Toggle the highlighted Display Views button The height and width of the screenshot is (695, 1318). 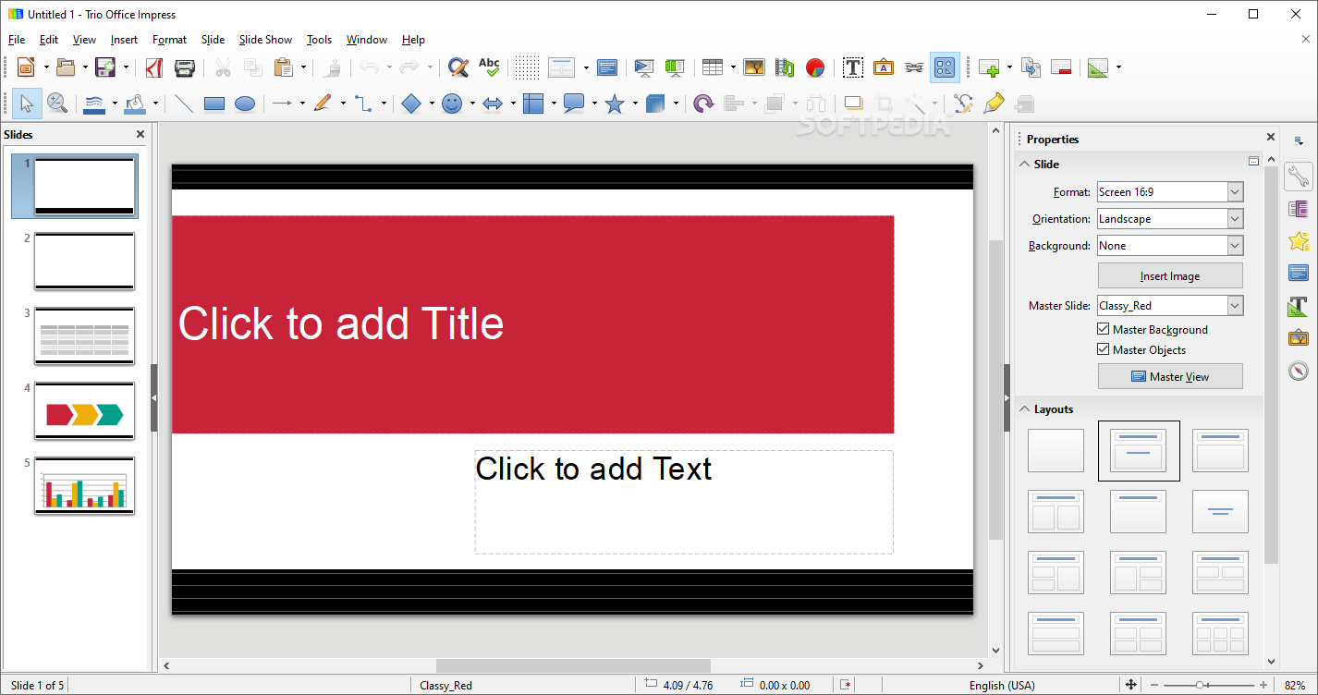point(945,67)
